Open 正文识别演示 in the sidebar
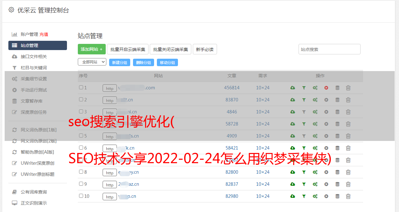The height and width of the screenshot is (212, 399). click(34, 203)
